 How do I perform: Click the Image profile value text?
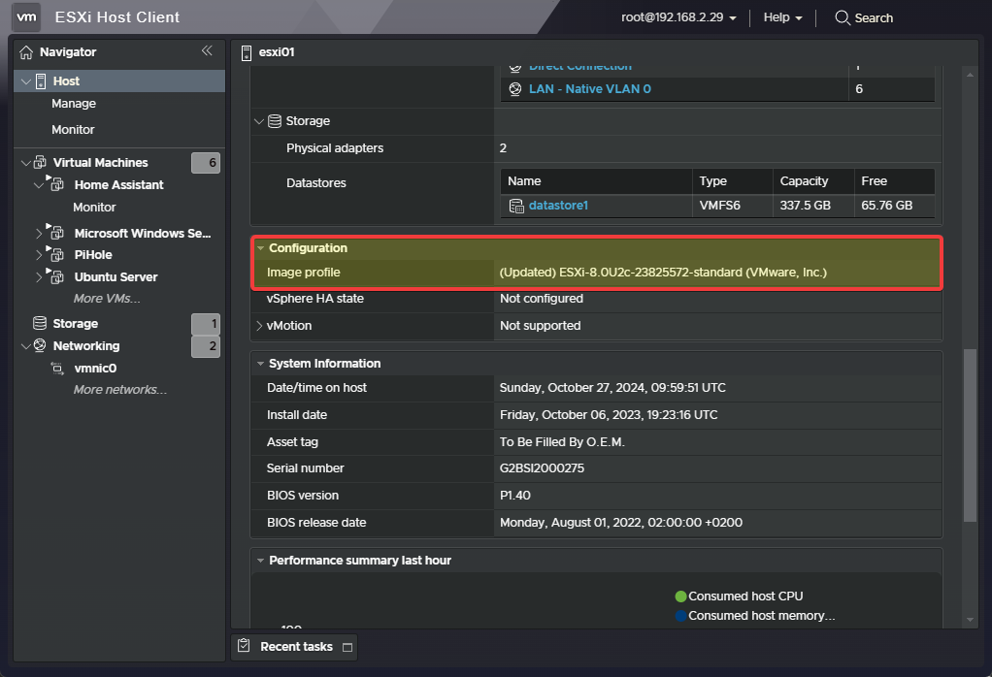[x=663, y=273]
